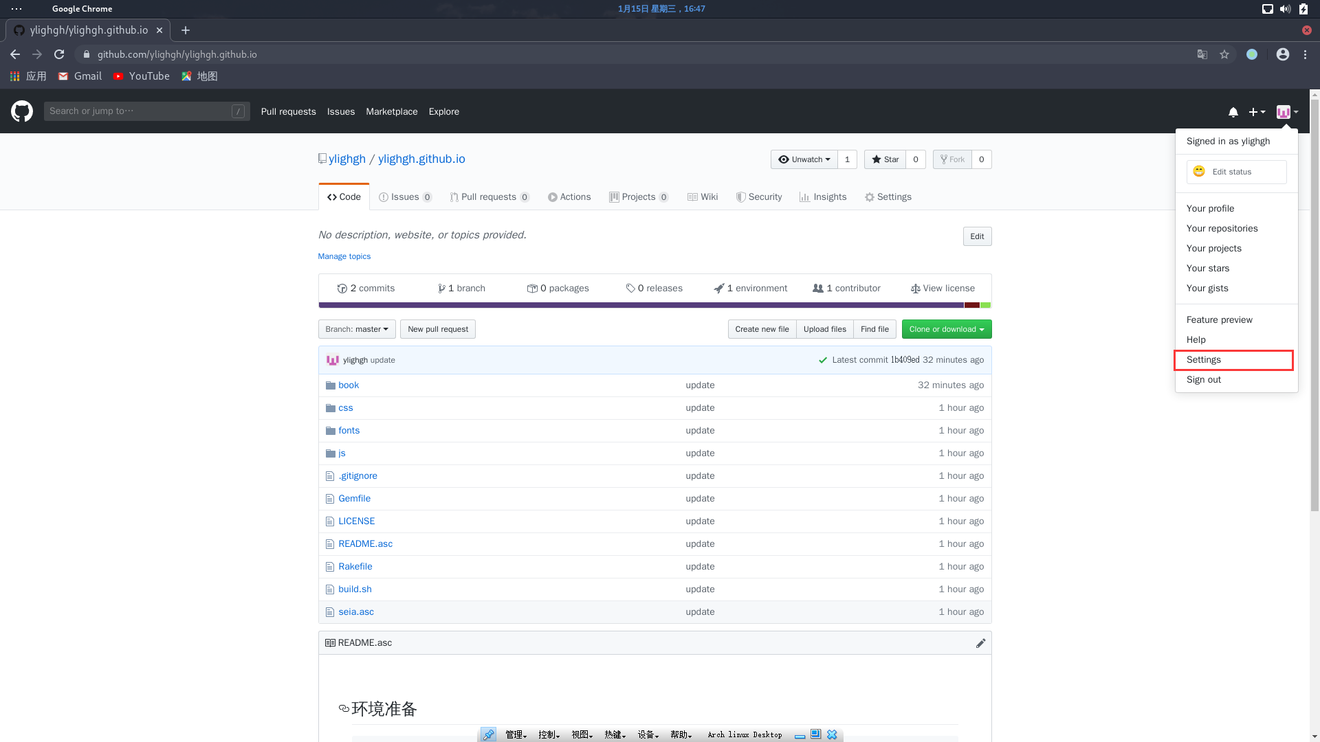Click the repository language color bar
Image resolution: width=1320 pixels, height=742 pixels.
(x=654, y=305)
